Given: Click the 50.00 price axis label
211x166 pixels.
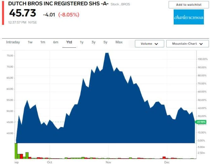Looking at the screenshot, I should click(10, 111).
